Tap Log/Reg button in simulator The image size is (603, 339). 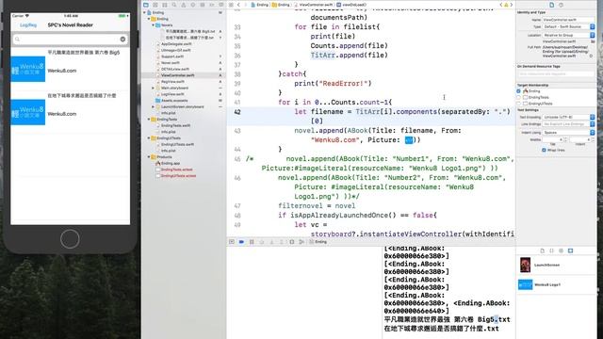(x=28, y=25)
